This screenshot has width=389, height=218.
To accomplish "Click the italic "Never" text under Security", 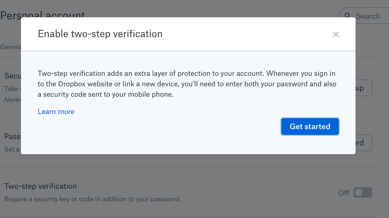I will (13, 100).
